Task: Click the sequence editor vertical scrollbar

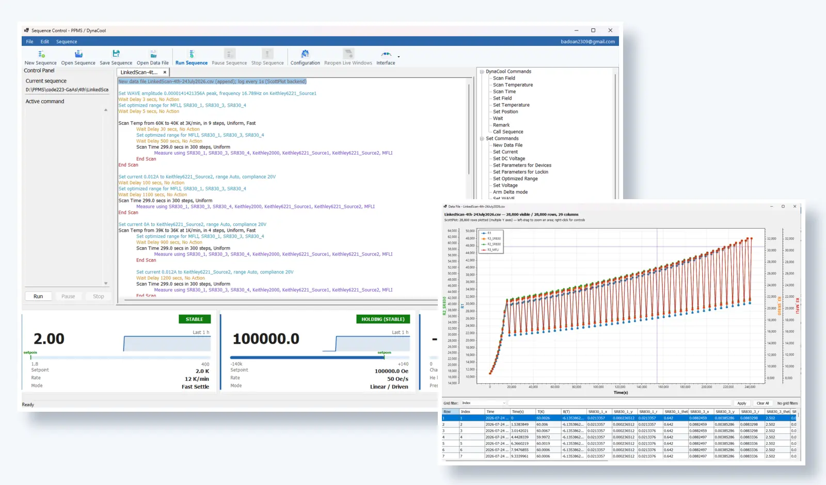Action: (470, 129)
